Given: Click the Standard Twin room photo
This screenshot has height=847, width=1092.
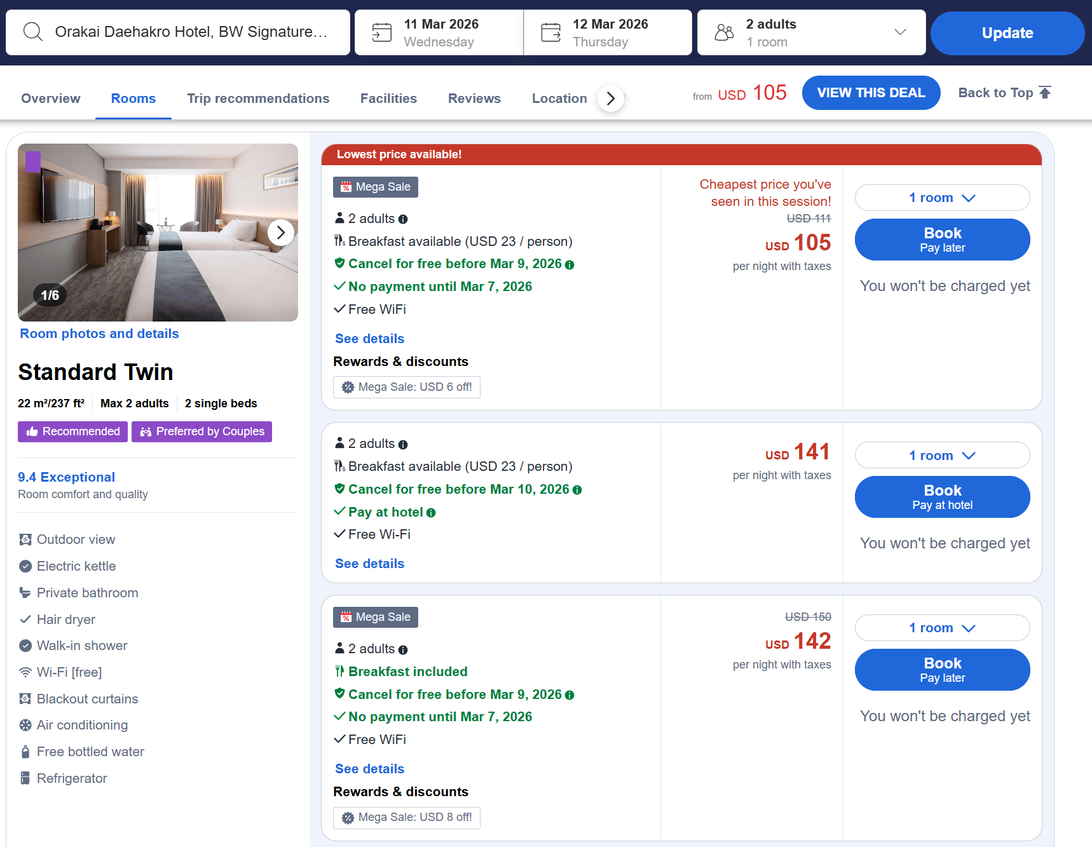Looking at the screenshot, I should point(146,233).
